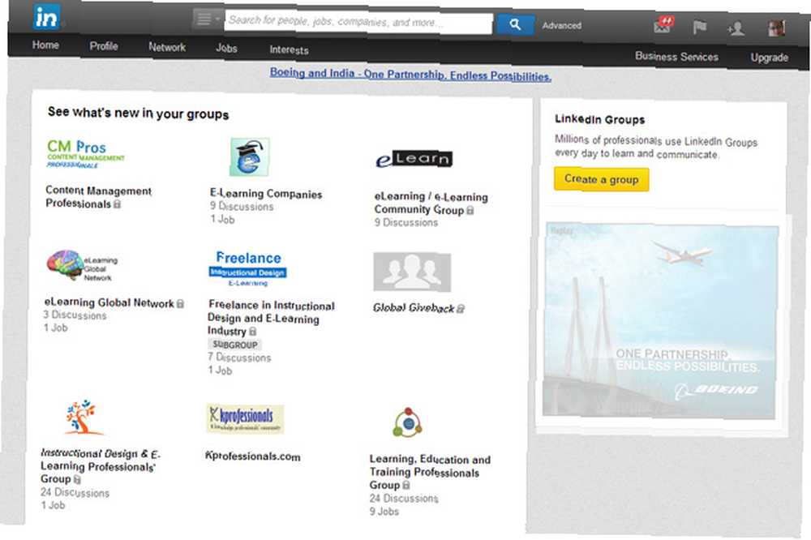Click "24 Discussions" under Instructional Design group

(75, 492)
